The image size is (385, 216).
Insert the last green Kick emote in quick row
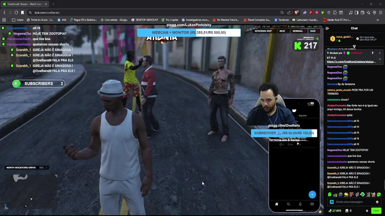[379, 194]
